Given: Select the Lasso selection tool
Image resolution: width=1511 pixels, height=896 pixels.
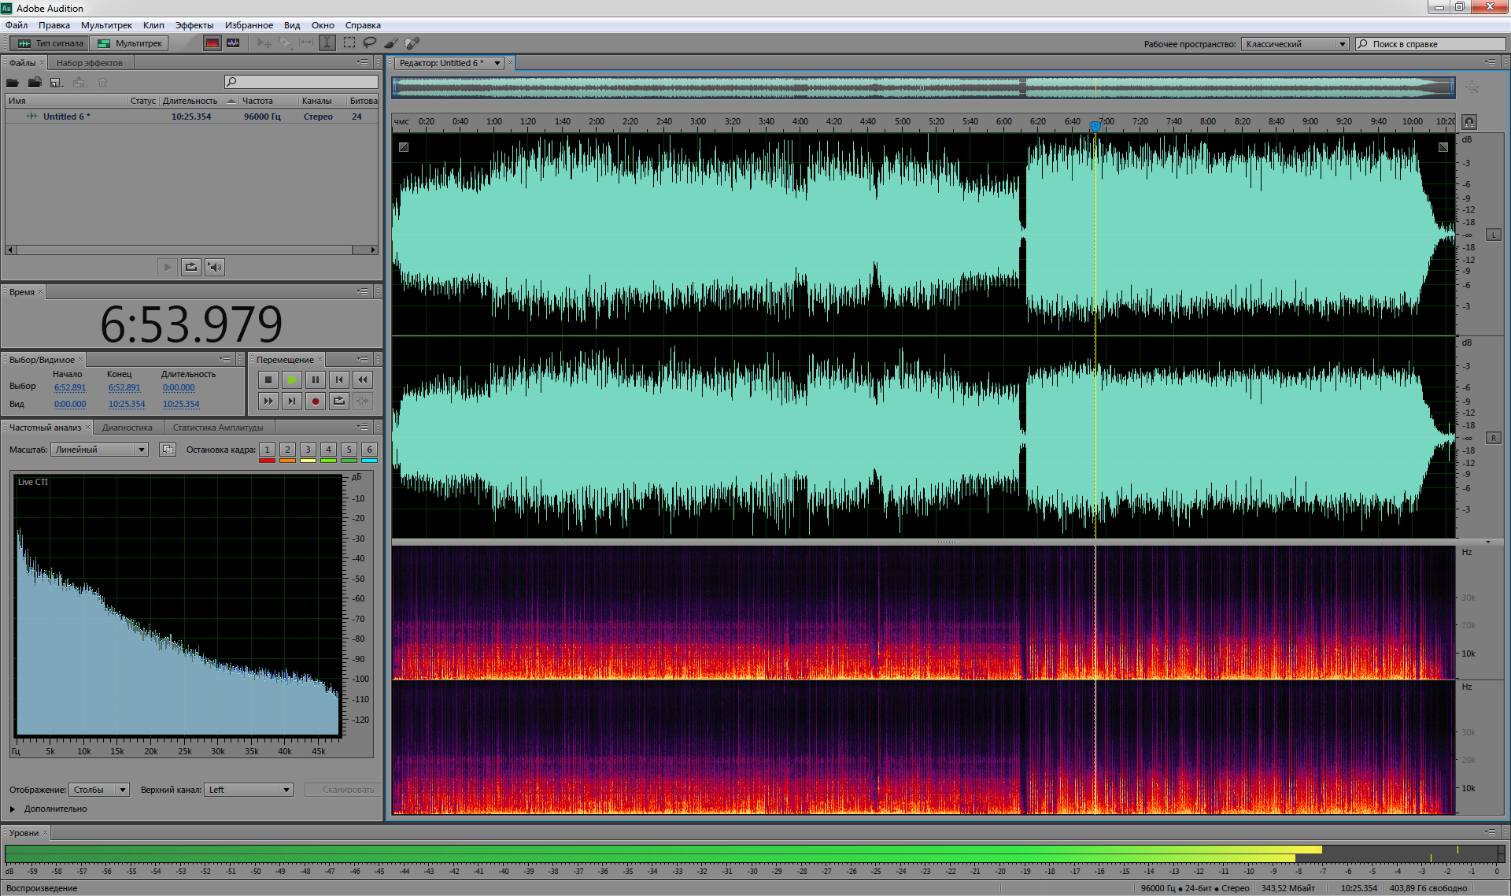Looking at the screenshot, I should pyautogui.click(x=369, y=43).
